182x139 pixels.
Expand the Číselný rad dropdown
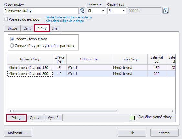[117, 11]
